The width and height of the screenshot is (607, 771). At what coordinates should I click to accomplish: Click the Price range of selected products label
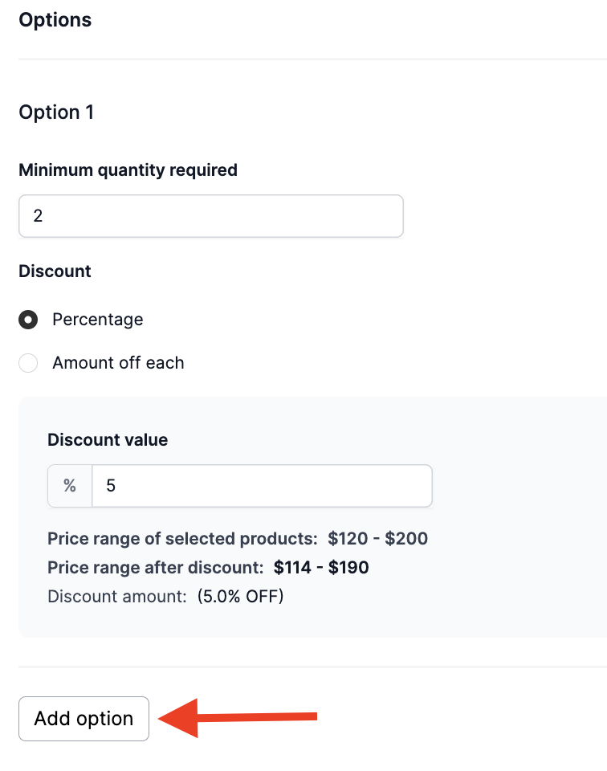point(183,538)
